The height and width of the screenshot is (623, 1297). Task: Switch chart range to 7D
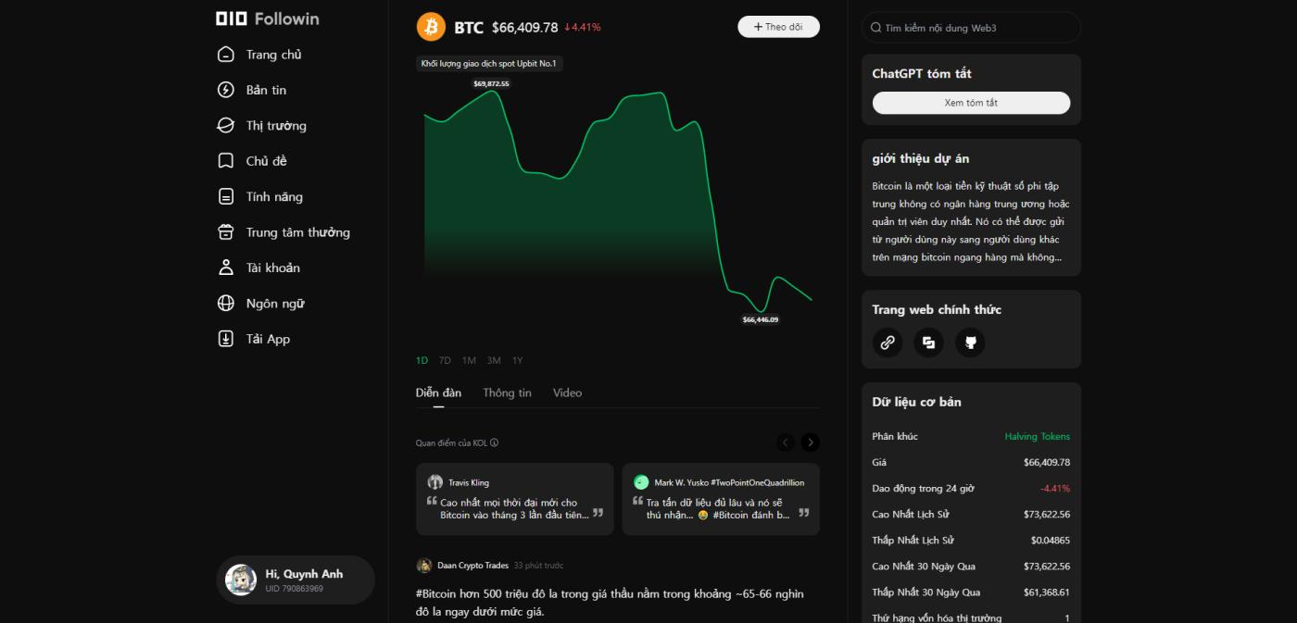(445, 360)
